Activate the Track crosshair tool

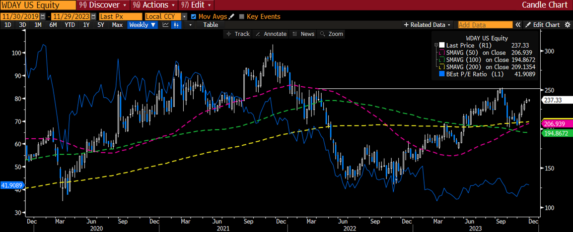pos(238,34)
